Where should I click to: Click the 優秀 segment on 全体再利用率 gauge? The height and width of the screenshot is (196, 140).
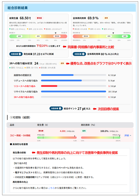tap(125, 36)
